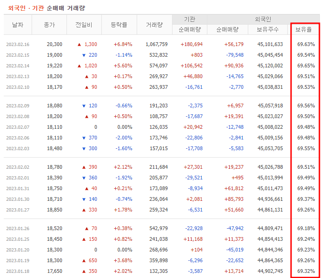Select date cell 2023.01.19
This screenshot has height=278, width=325.
18,261
